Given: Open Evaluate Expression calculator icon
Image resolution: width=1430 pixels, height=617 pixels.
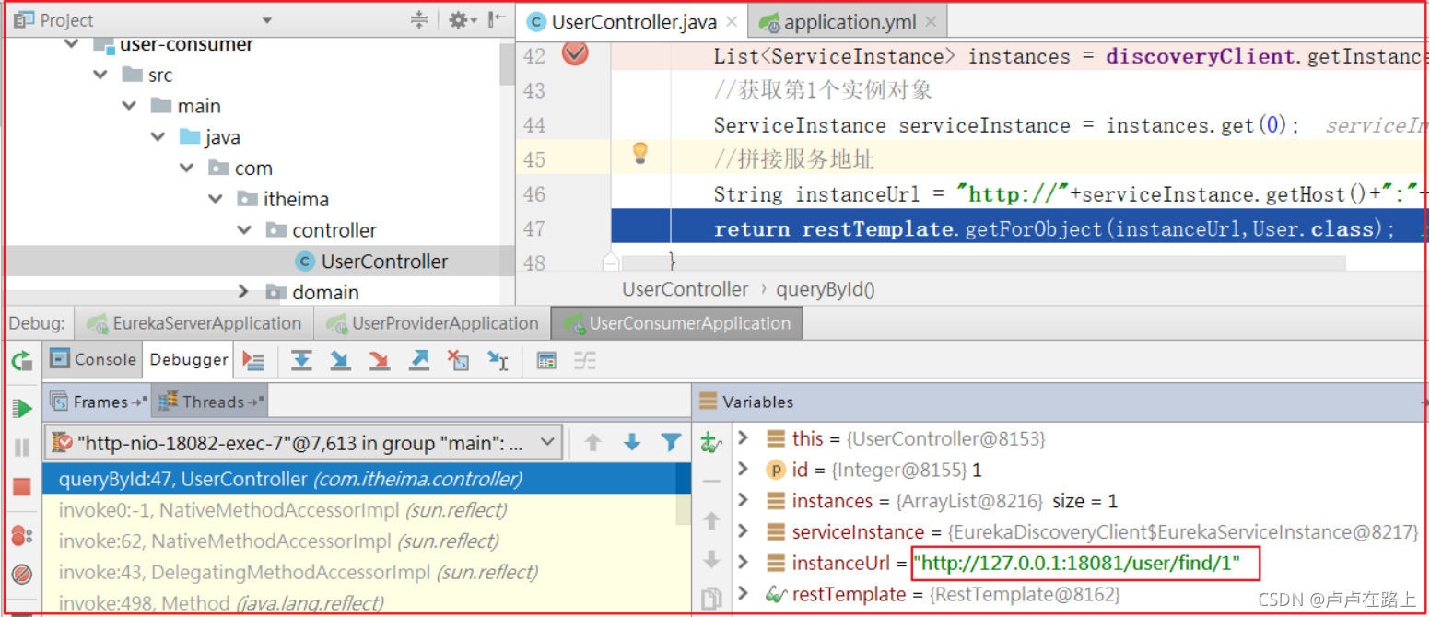Looking at the screenshot, I should [x=546, y=360].
